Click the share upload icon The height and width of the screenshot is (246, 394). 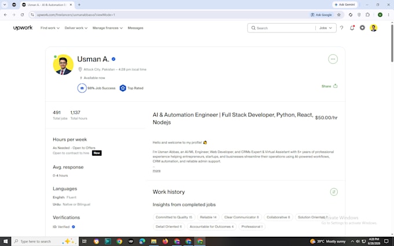[335, 86]
